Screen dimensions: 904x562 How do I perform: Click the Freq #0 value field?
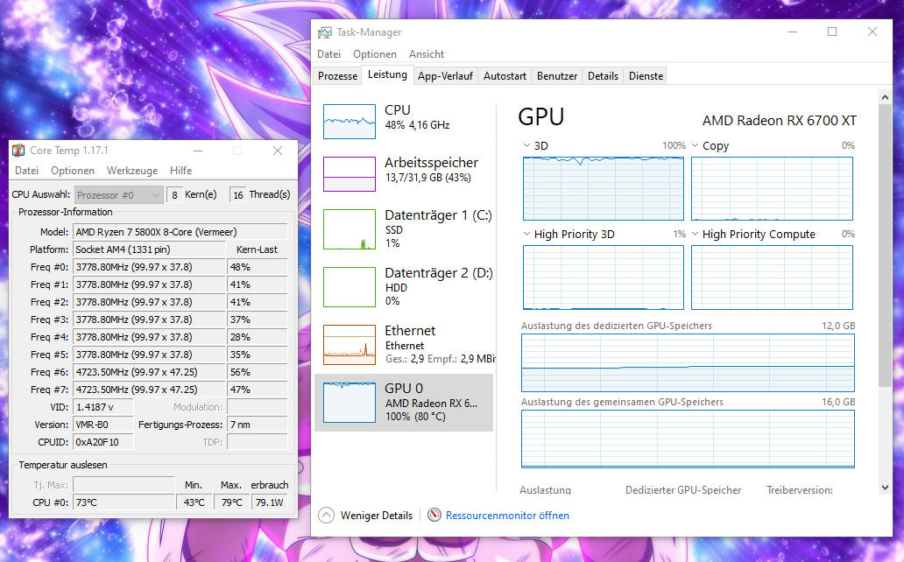click(x=149, y=267)
